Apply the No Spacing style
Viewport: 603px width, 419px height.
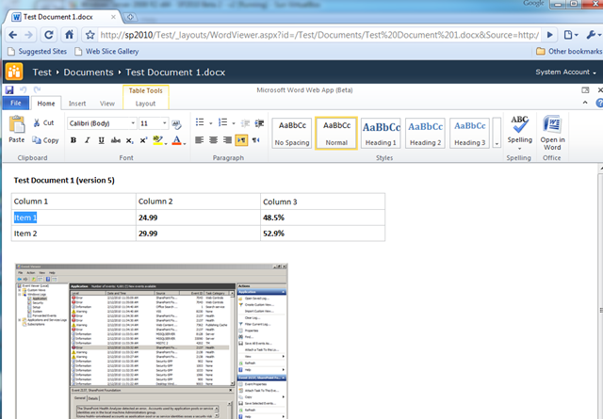292,134
